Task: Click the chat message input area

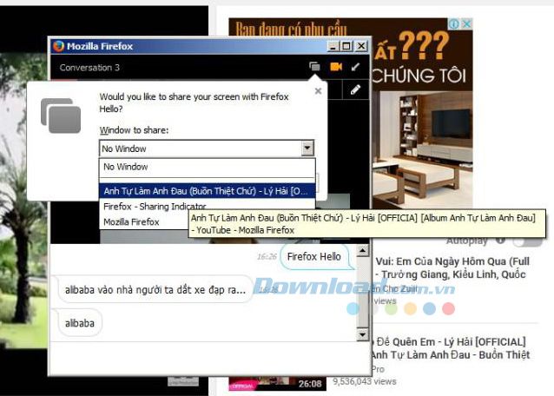Action: pyautogui.click(x=209, y=358)
